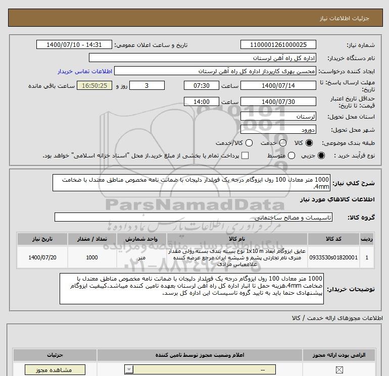Click the 'تاریخ نیاز' column header
This screenshot has width=389, height=376.
pos(42,239)
